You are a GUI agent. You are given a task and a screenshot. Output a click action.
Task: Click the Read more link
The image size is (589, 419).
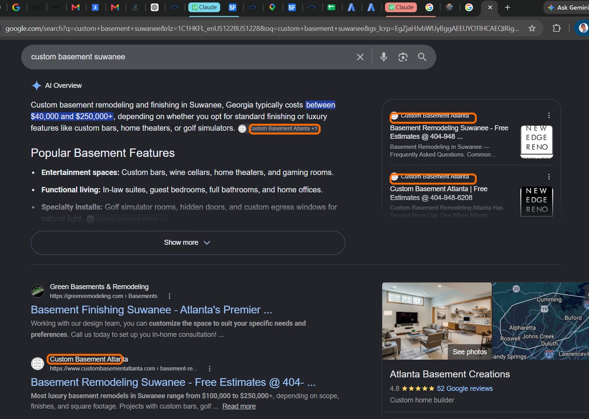(239, 406)
